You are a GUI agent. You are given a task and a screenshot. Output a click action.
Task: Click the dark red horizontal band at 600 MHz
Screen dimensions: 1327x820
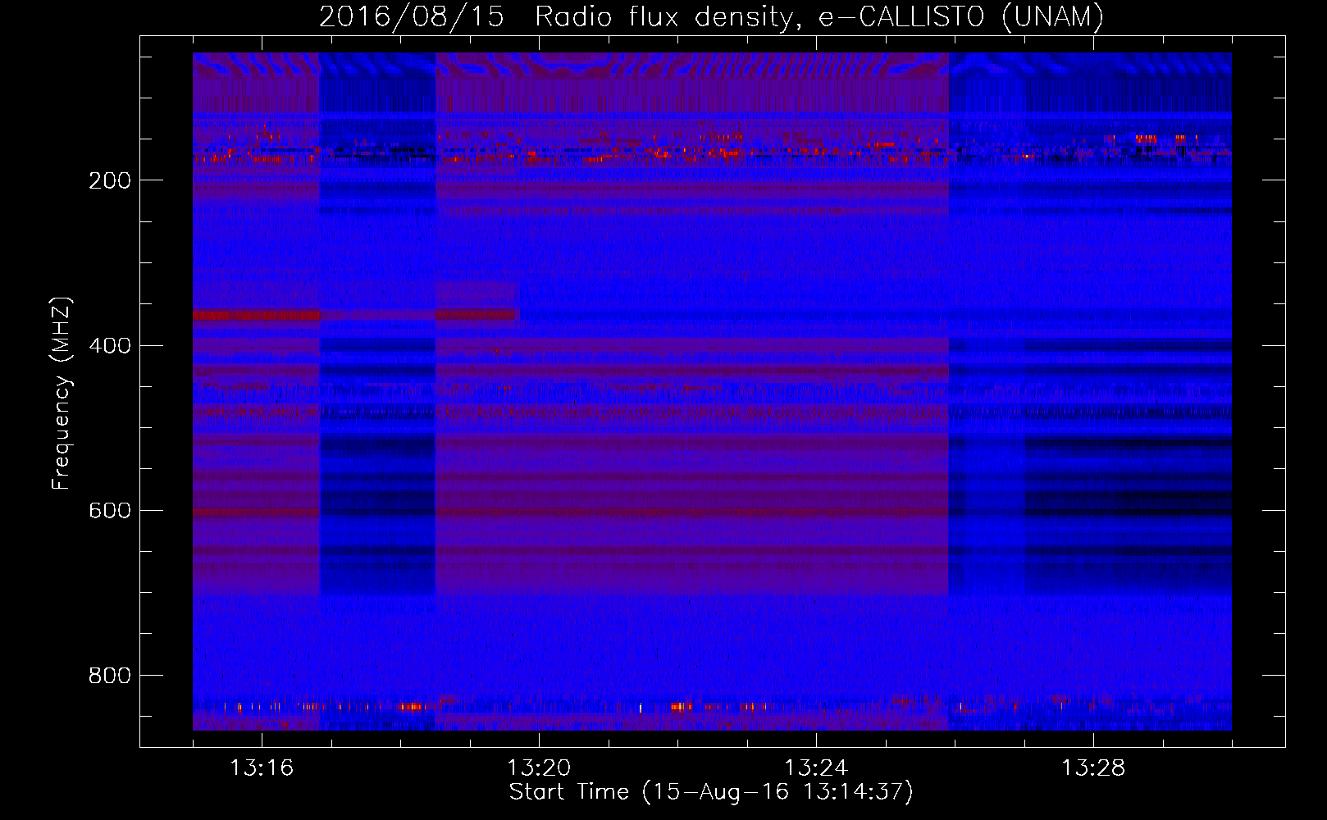(570, 512)
